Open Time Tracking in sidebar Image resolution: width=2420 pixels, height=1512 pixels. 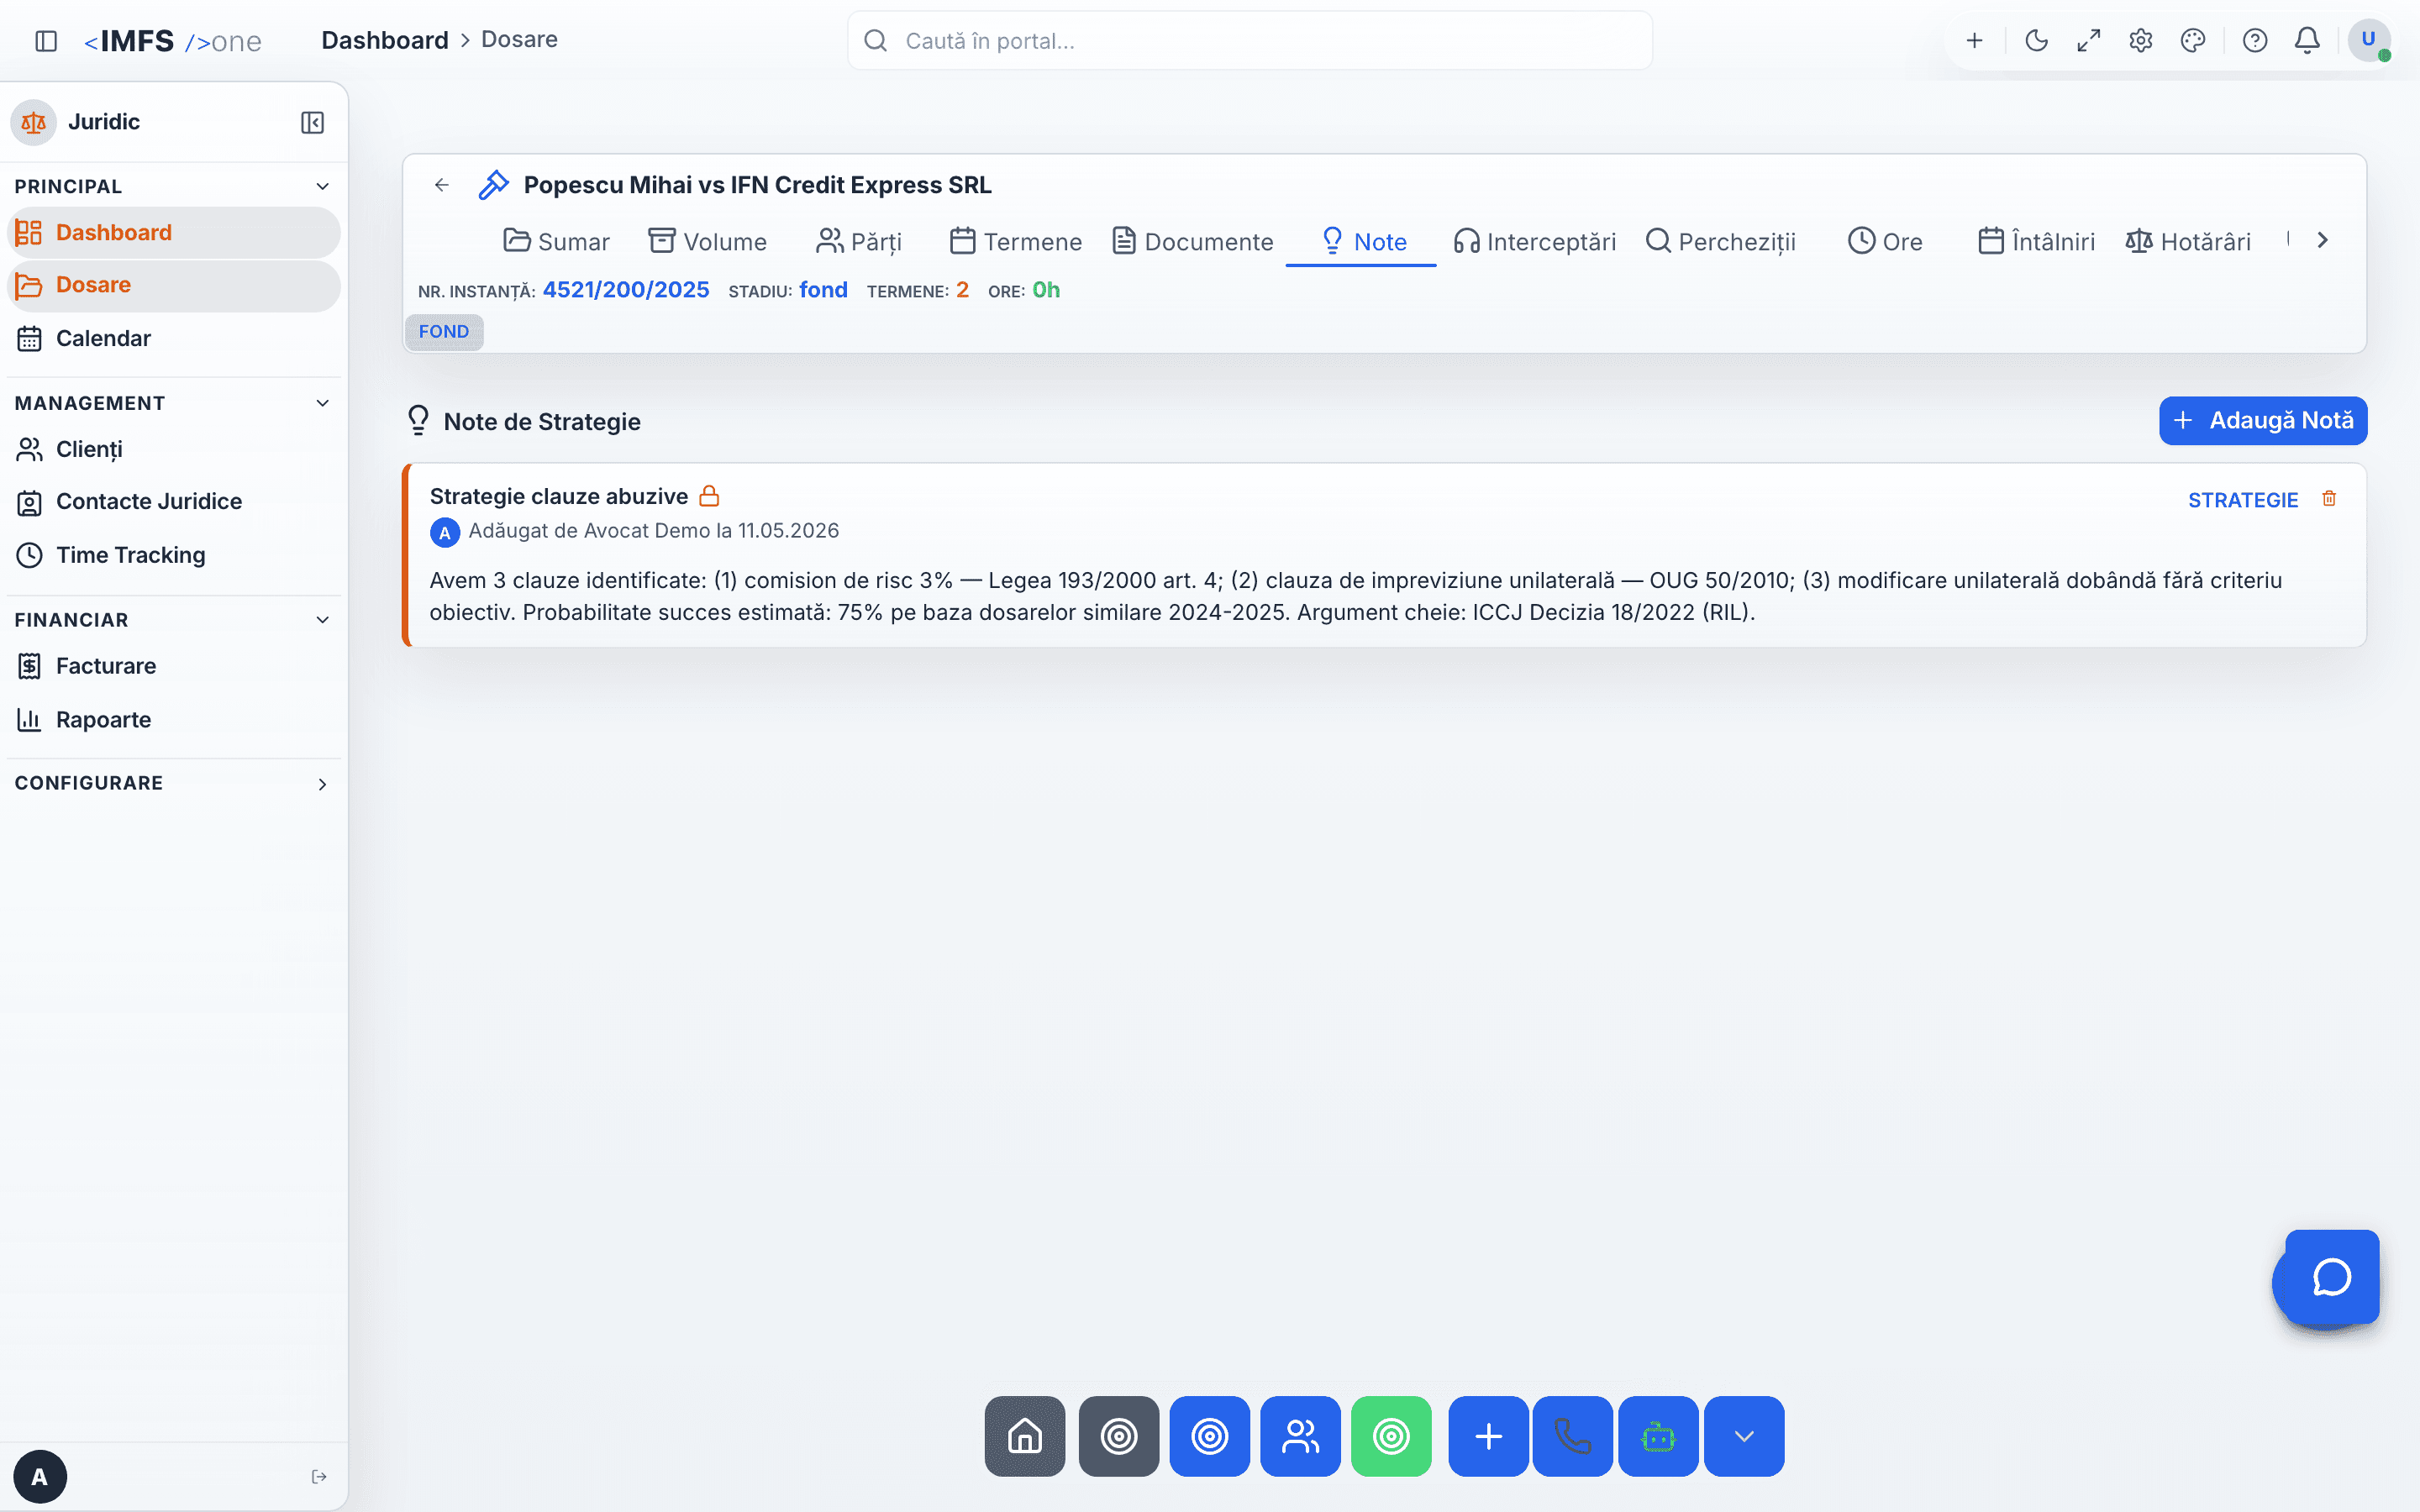tap(174, 555)
